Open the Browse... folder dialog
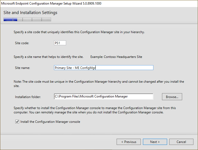The height and width of the screenshot is (150, 198). tap(172, 97)
